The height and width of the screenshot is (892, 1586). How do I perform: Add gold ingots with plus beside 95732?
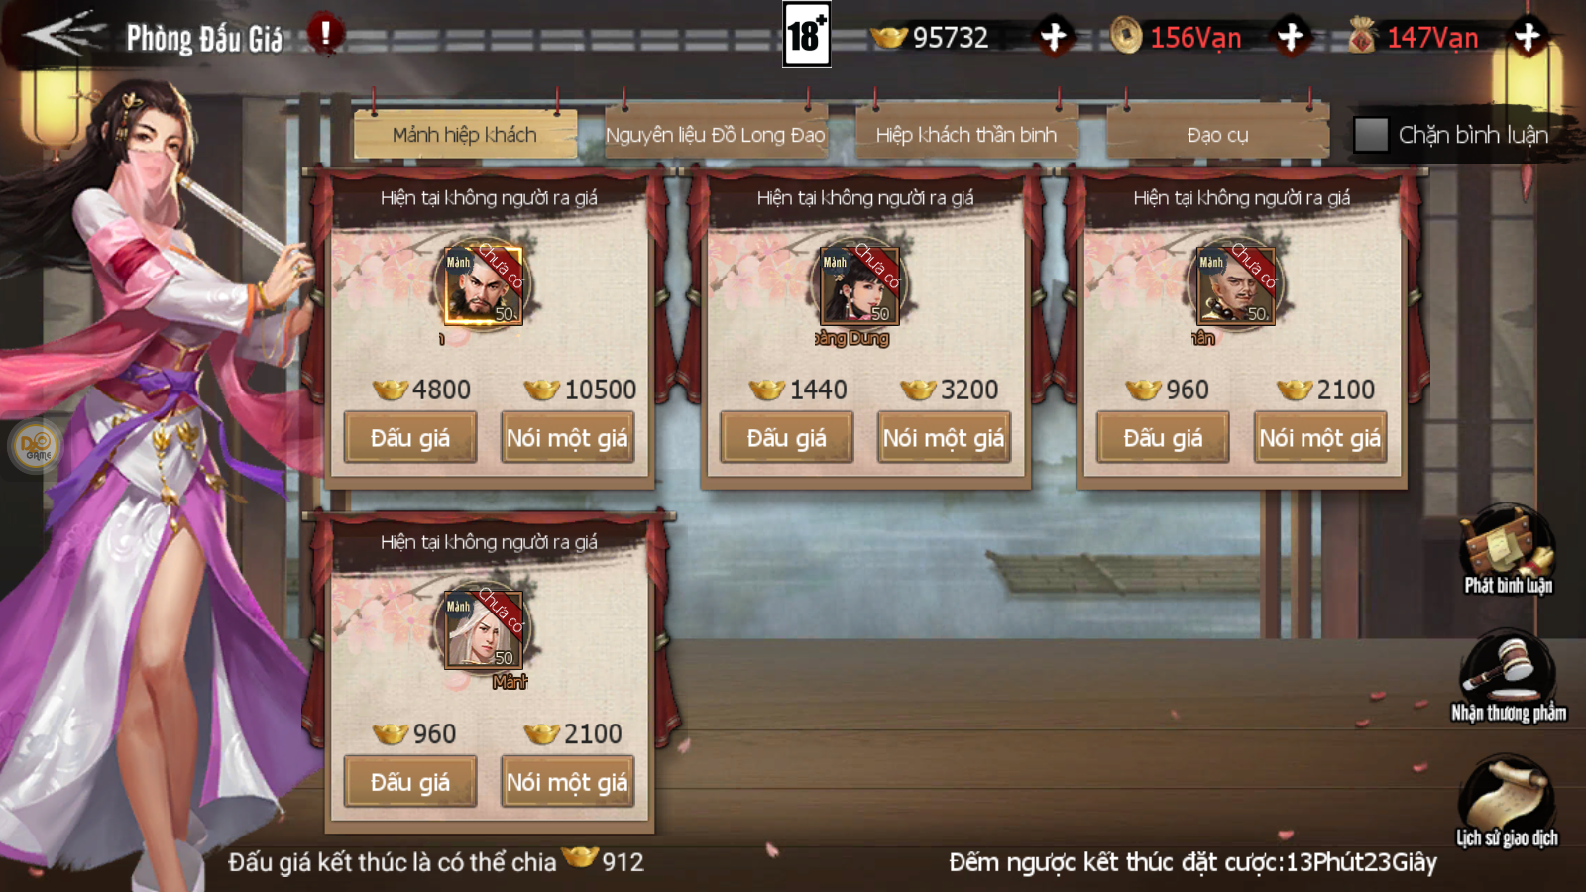tap(1054, 37)
